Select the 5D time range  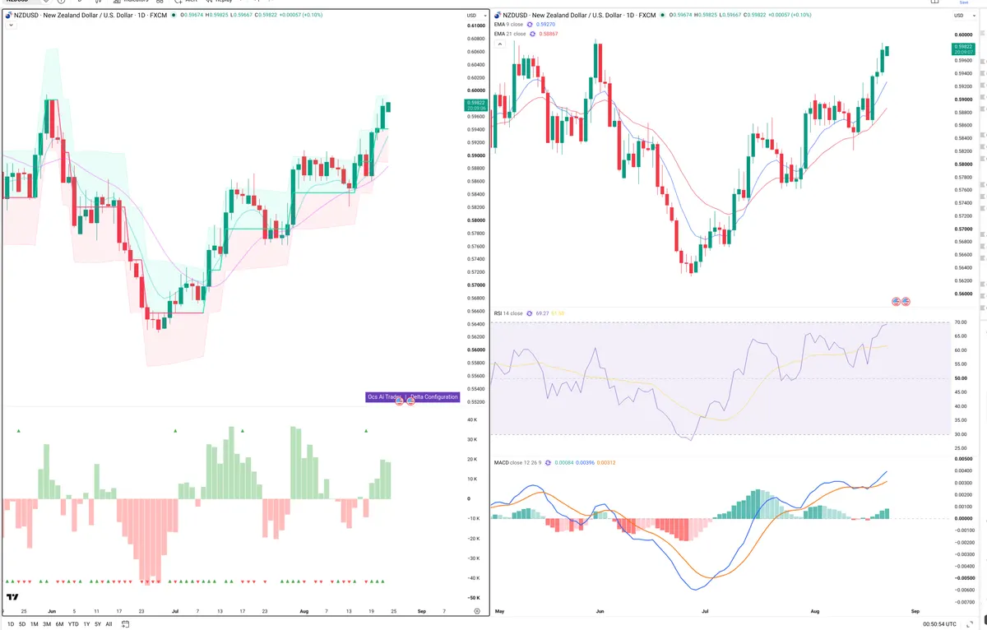click(22, 624)
